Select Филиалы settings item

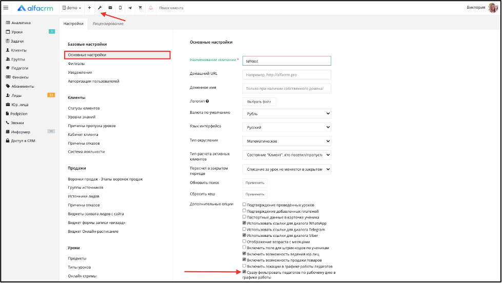coord(76,64)
